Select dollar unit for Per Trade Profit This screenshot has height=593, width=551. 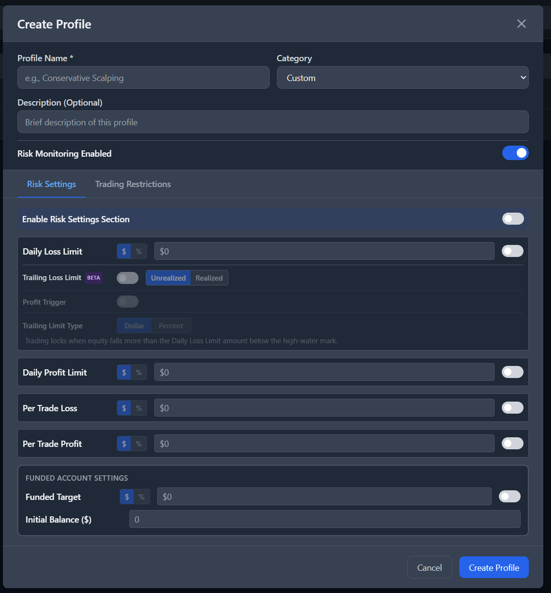[x=124, y=444]
